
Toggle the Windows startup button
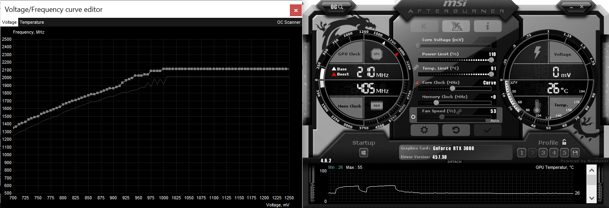pos(364,153)
